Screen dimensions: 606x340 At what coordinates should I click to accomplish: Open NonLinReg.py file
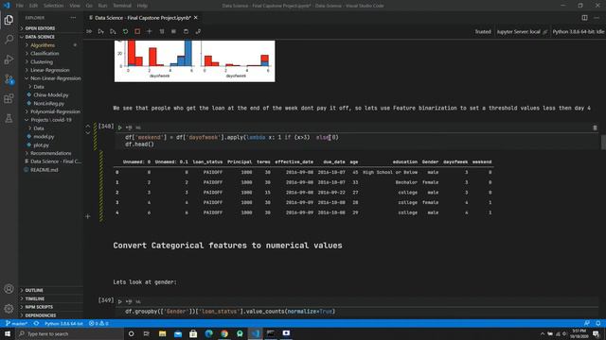coord(48,103)
